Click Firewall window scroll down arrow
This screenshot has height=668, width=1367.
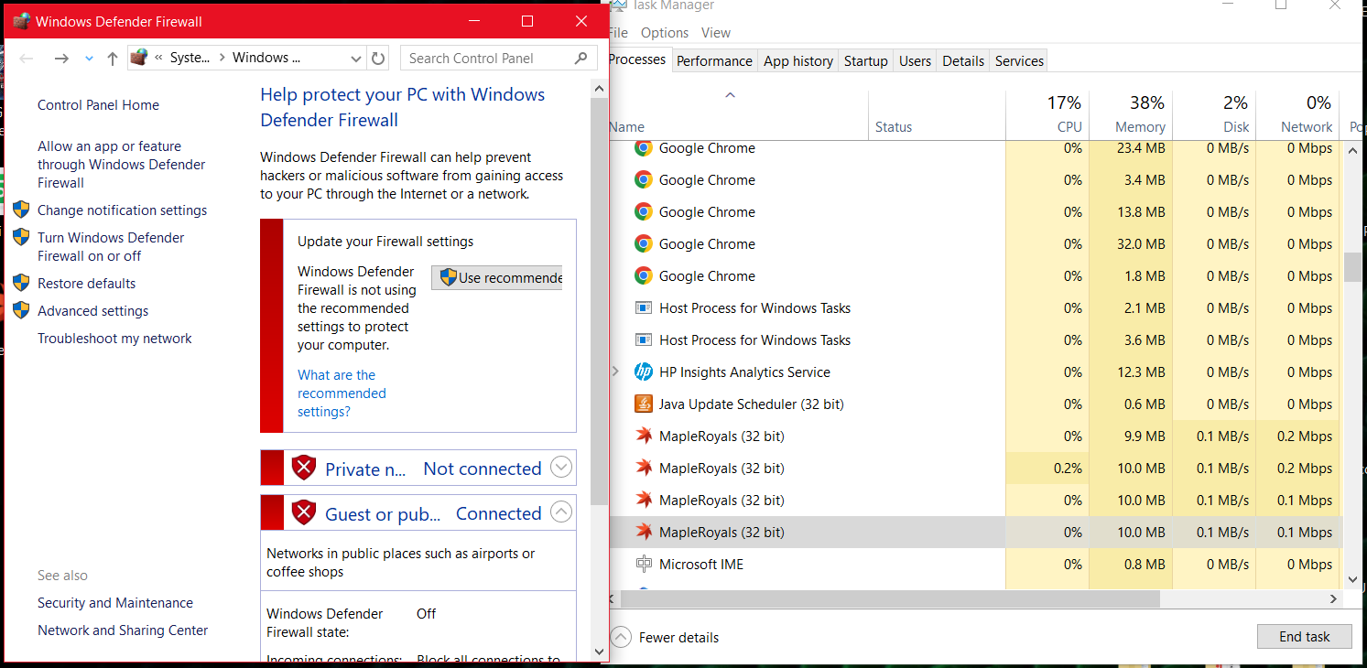pos(600,652)
